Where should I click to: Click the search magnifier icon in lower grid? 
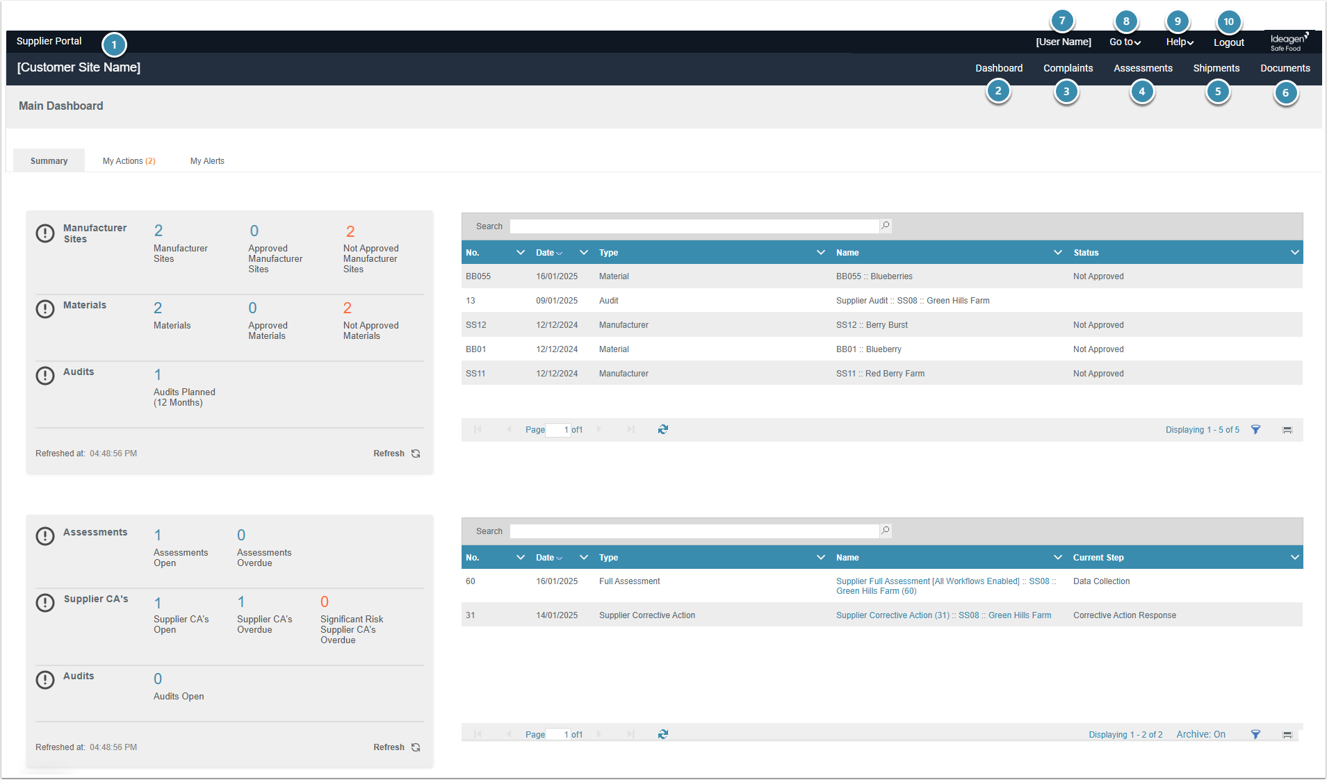click(x=885, y=531)
